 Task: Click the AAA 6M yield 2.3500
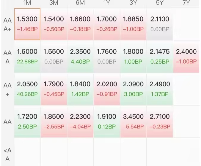(x=80, y=56)
